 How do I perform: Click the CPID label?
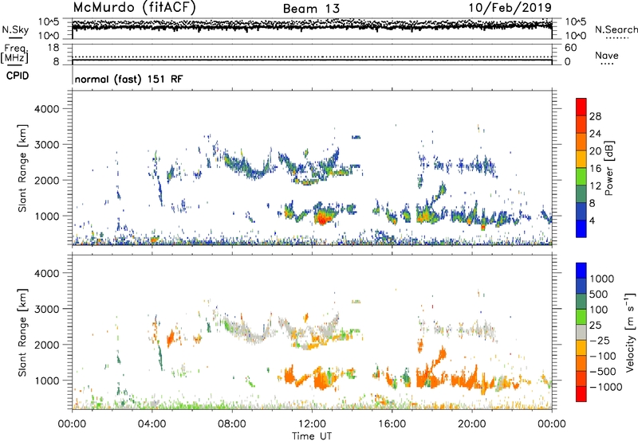(17, 76)
